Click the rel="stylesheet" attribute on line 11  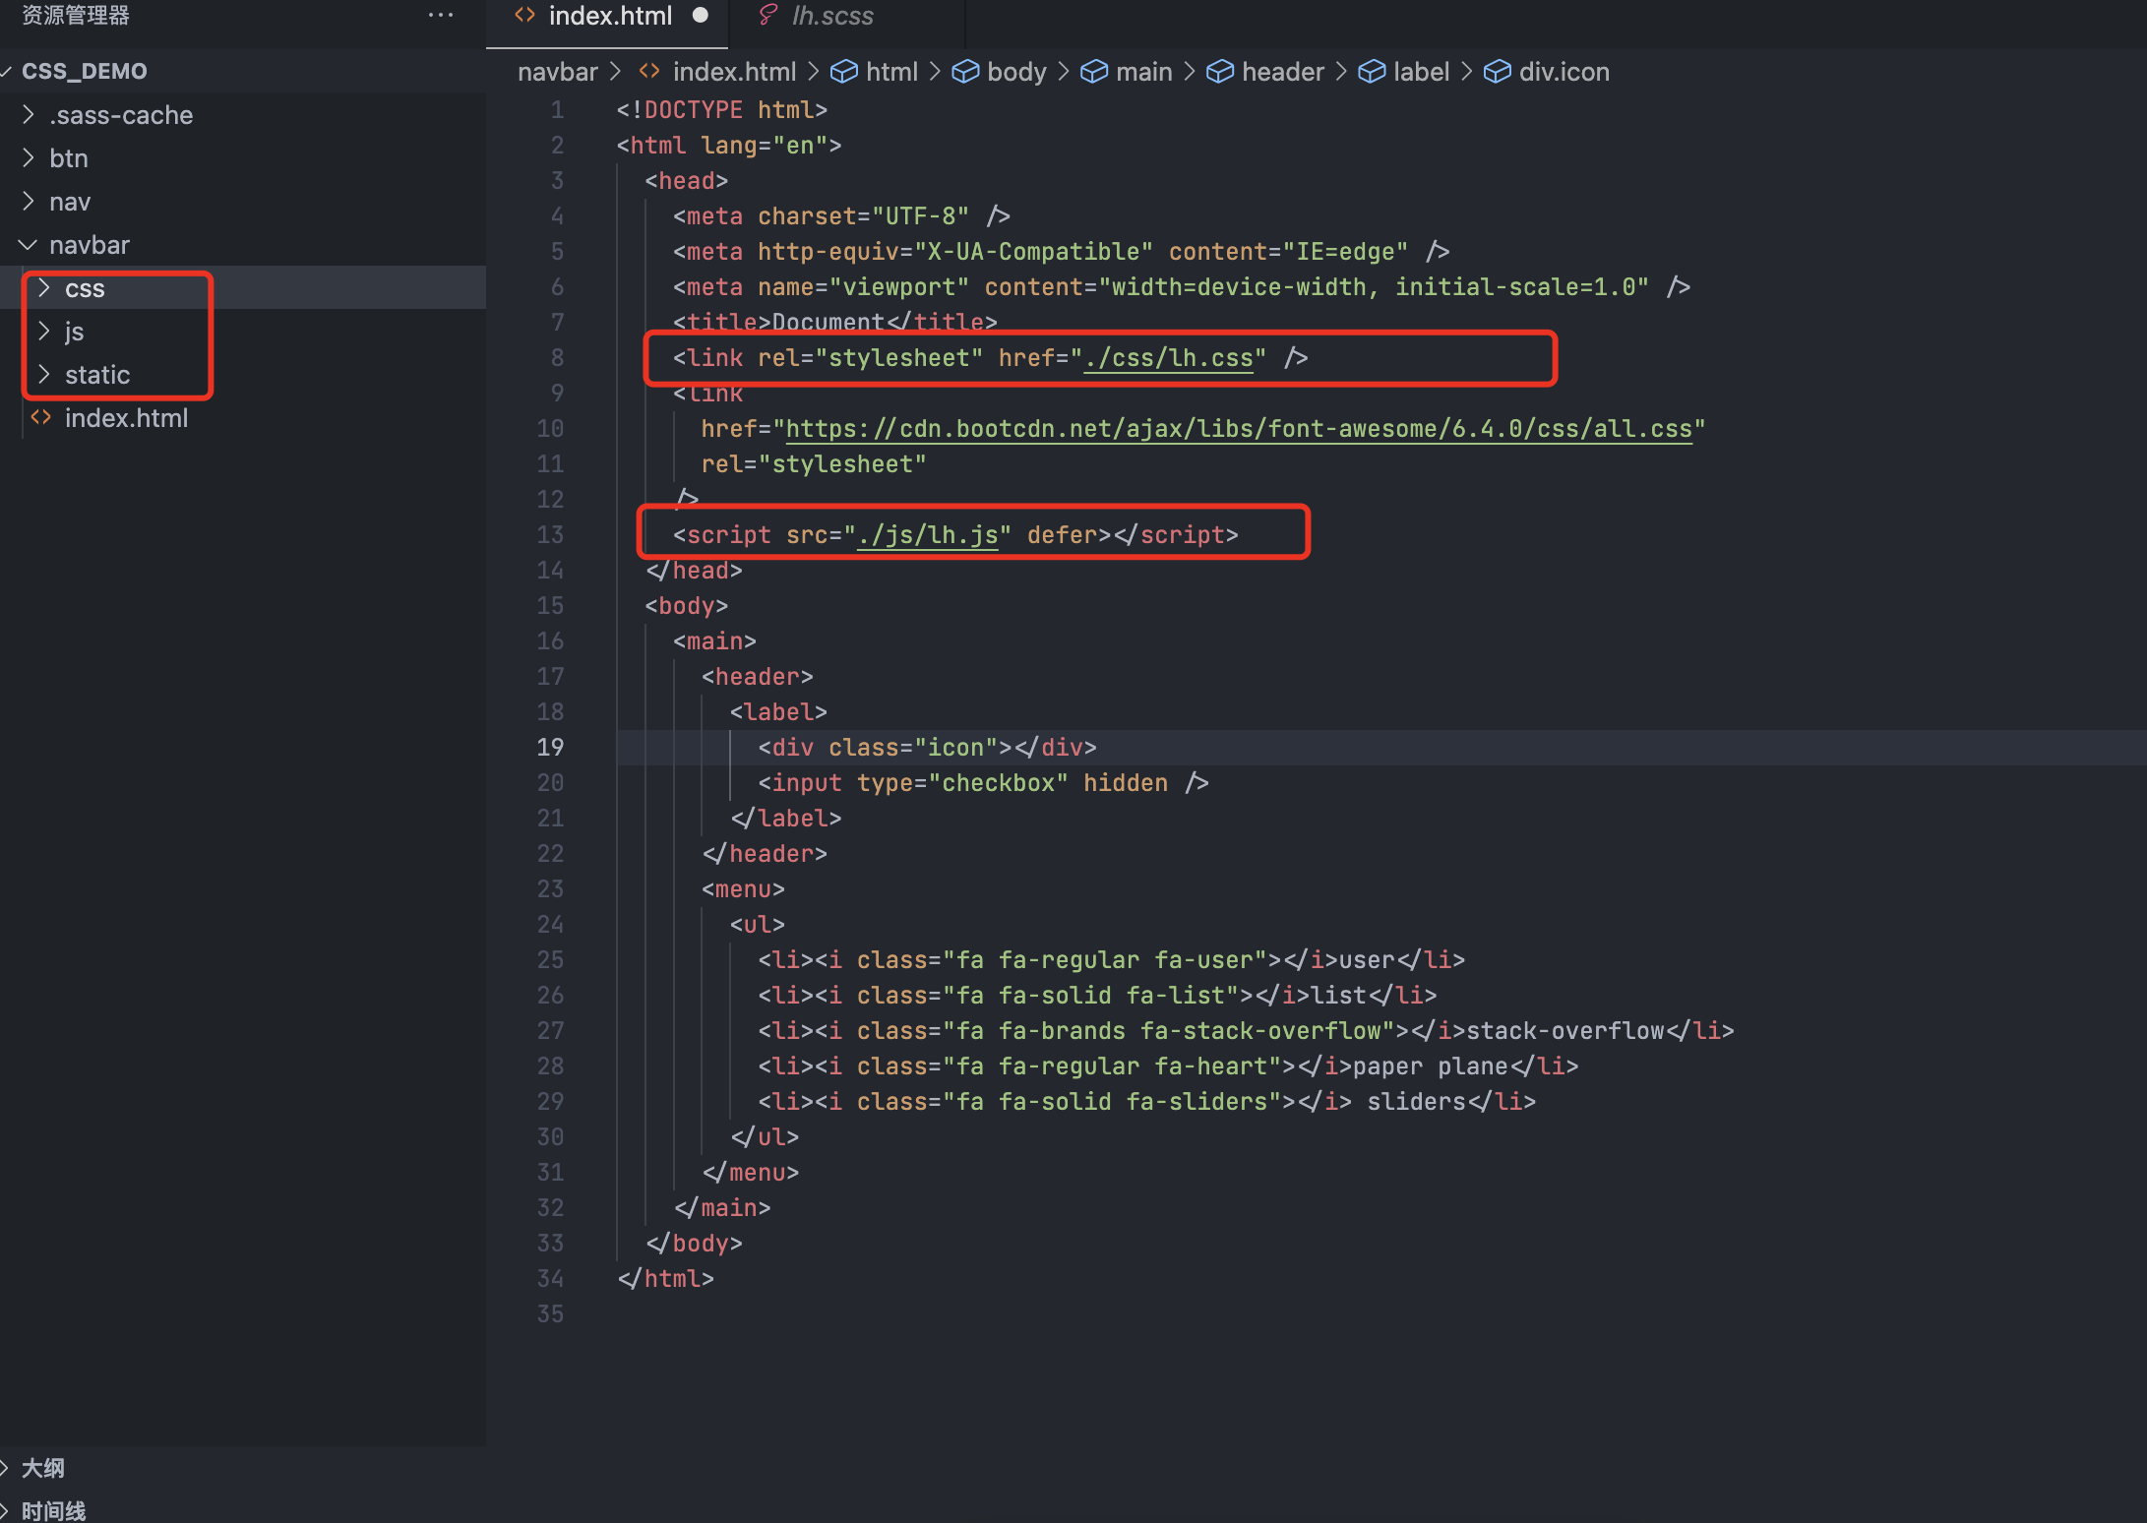pyautogui.click(x=814, y=464)
